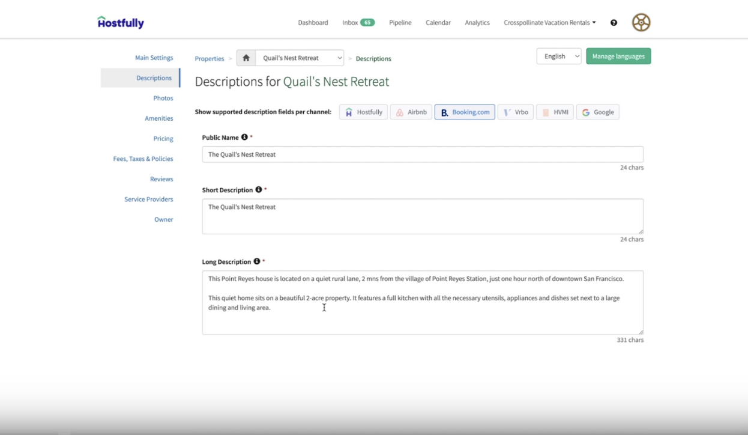Show Airbnb channel description fields
Screen dimensions: 748x435
(x=411, y=112)
